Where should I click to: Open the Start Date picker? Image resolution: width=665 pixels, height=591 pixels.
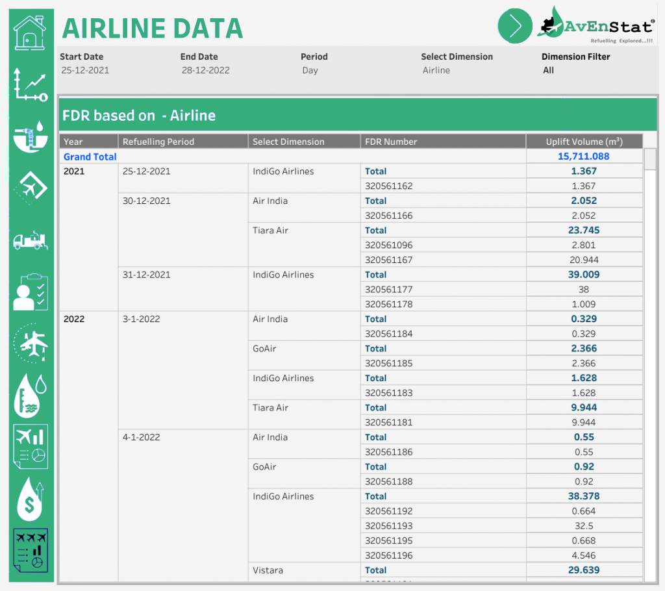tap(85, 70)
